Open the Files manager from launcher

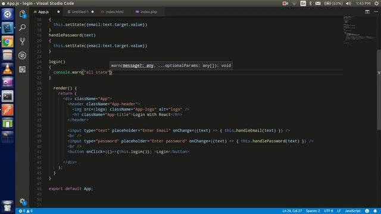click(7, 55)
